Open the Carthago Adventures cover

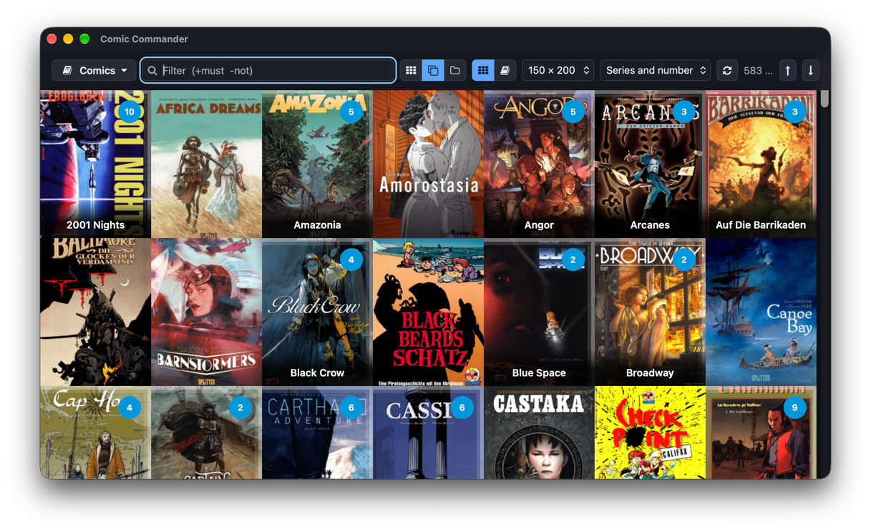pyautogui.click(x=317, y=433)
